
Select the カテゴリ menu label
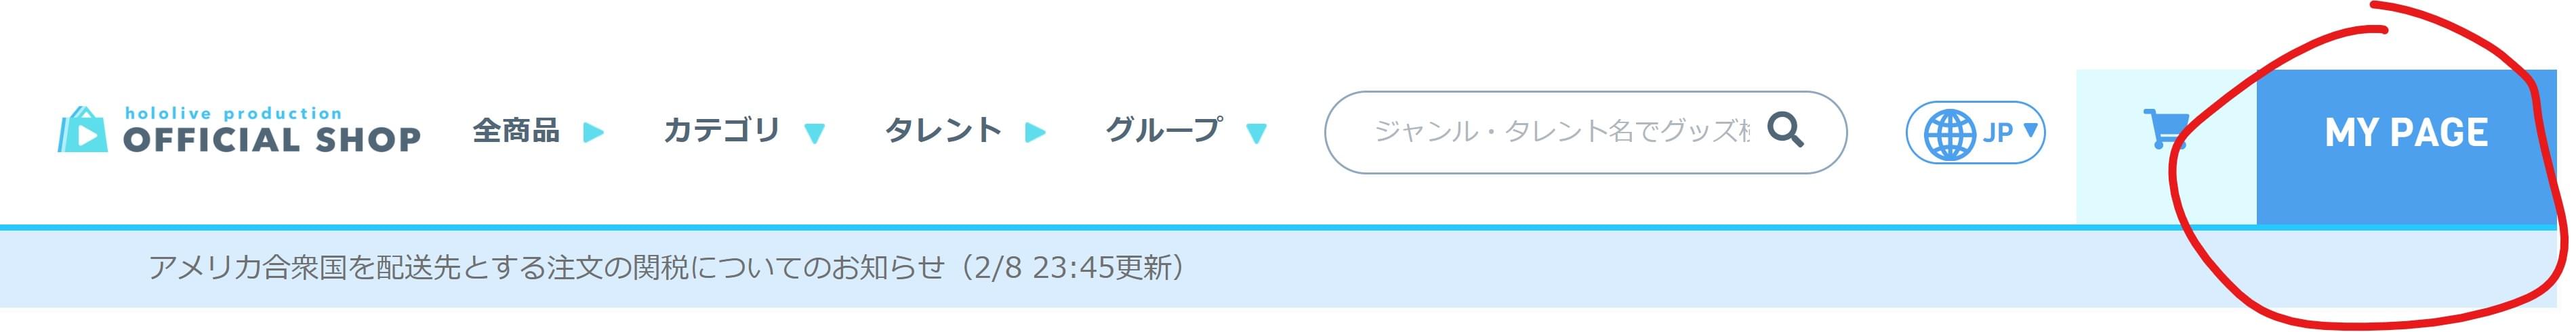pyautogui.click(x=722, y=131)
